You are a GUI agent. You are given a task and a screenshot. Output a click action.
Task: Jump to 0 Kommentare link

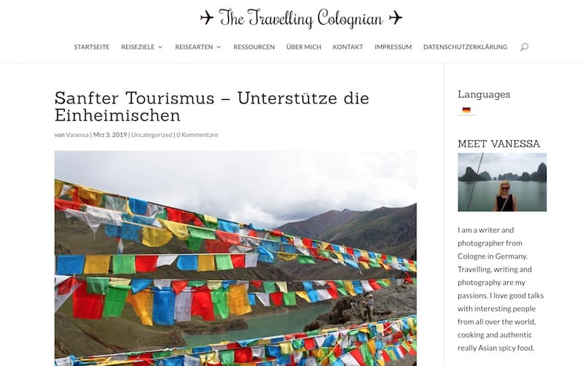197,135
